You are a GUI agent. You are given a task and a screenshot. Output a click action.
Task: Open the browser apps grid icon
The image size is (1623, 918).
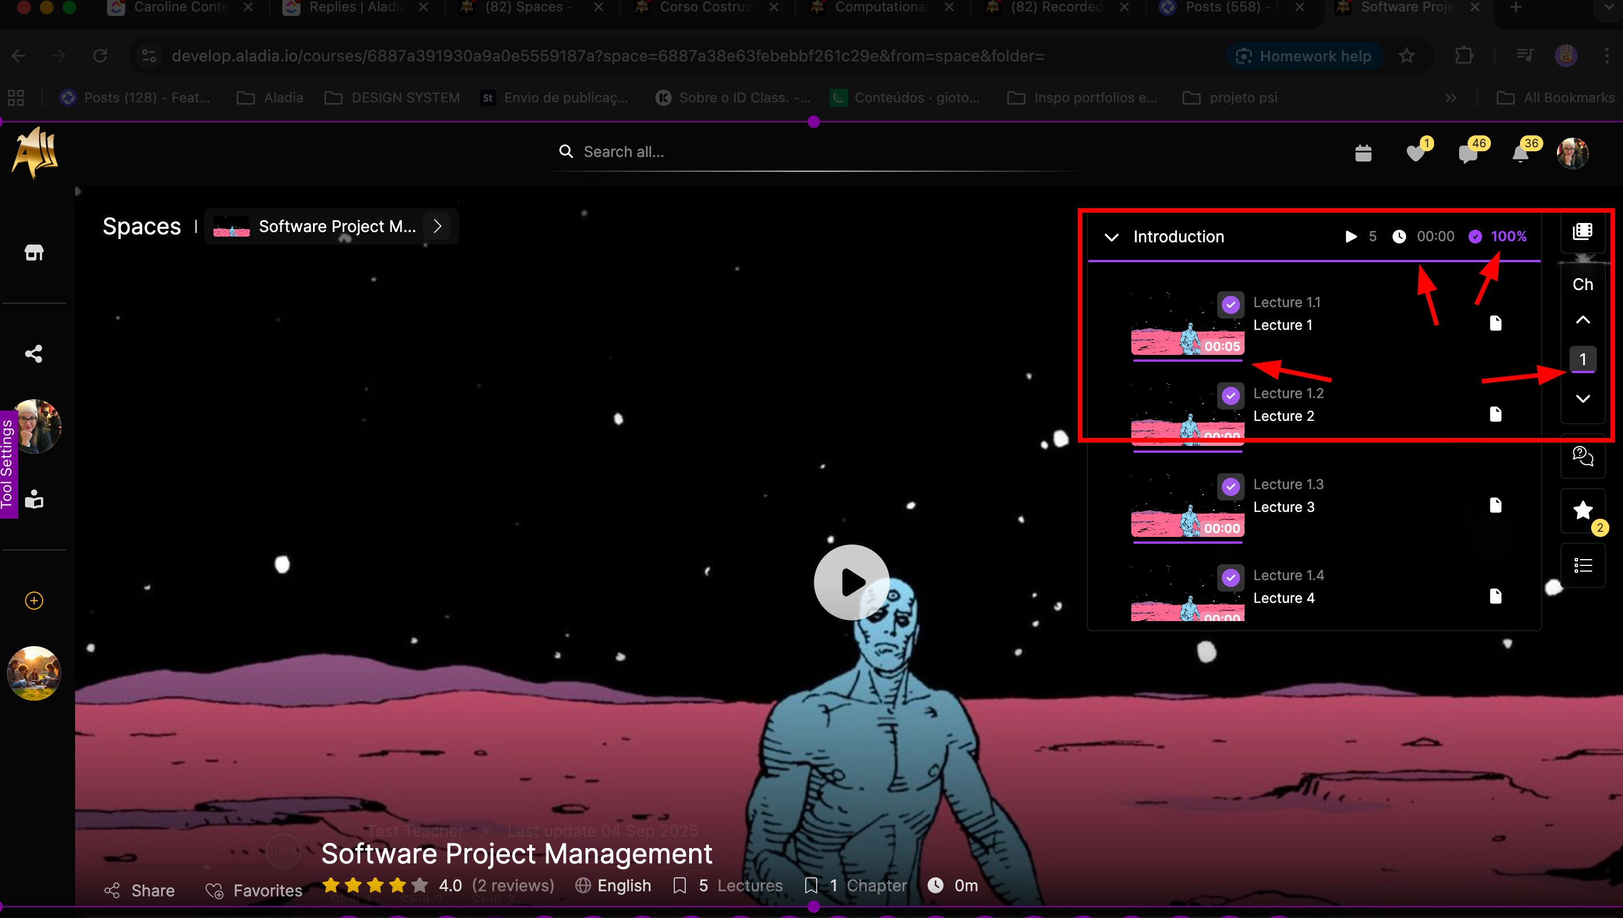click(x=16, y=98)
